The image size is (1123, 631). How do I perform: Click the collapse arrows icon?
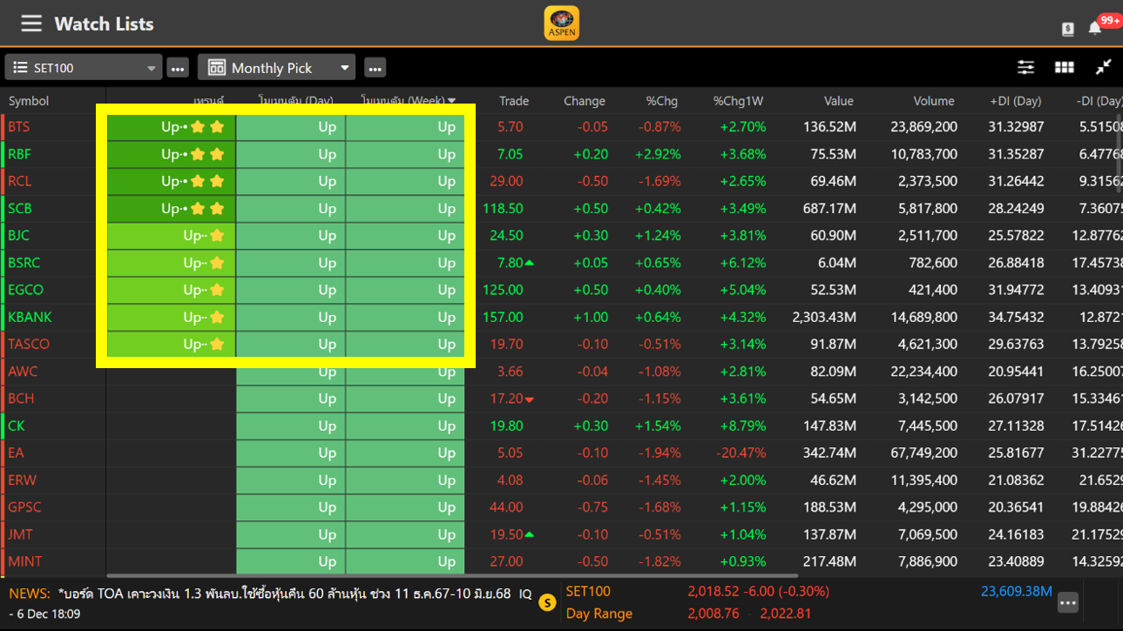click(x=1103, y=67)
